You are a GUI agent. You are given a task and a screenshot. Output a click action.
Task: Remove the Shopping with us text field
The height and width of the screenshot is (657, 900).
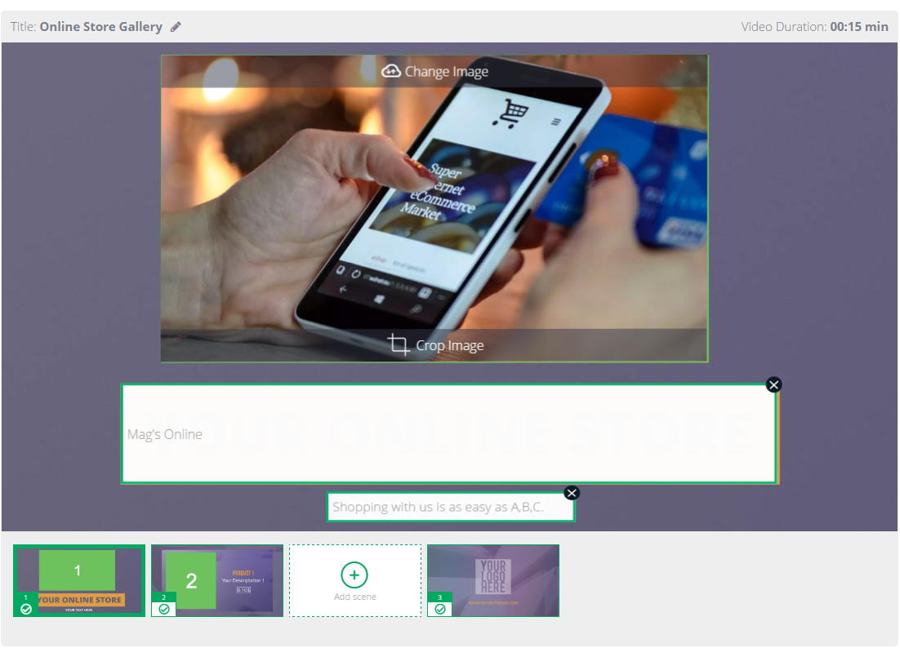pos(572,493)
